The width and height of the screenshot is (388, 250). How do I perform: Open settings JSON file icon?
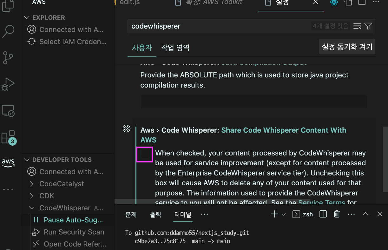tap(348, 3)
